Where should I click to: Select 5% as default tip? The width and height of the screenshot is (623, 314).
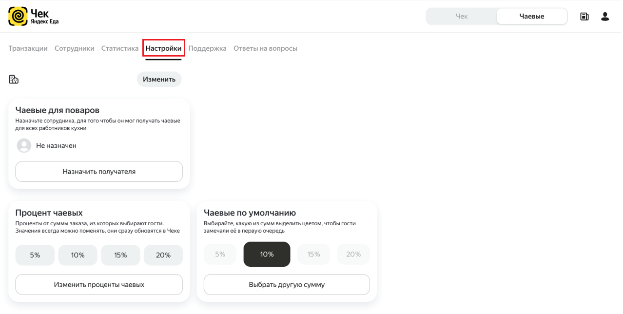[220, 254]
